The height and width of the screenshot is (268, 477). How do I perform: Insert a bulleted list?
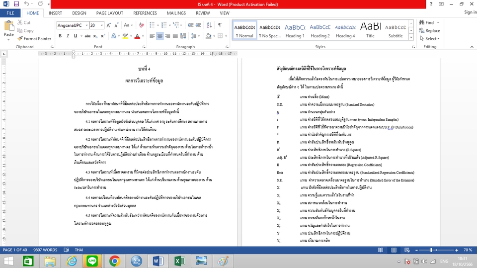(x=152, y=25)
